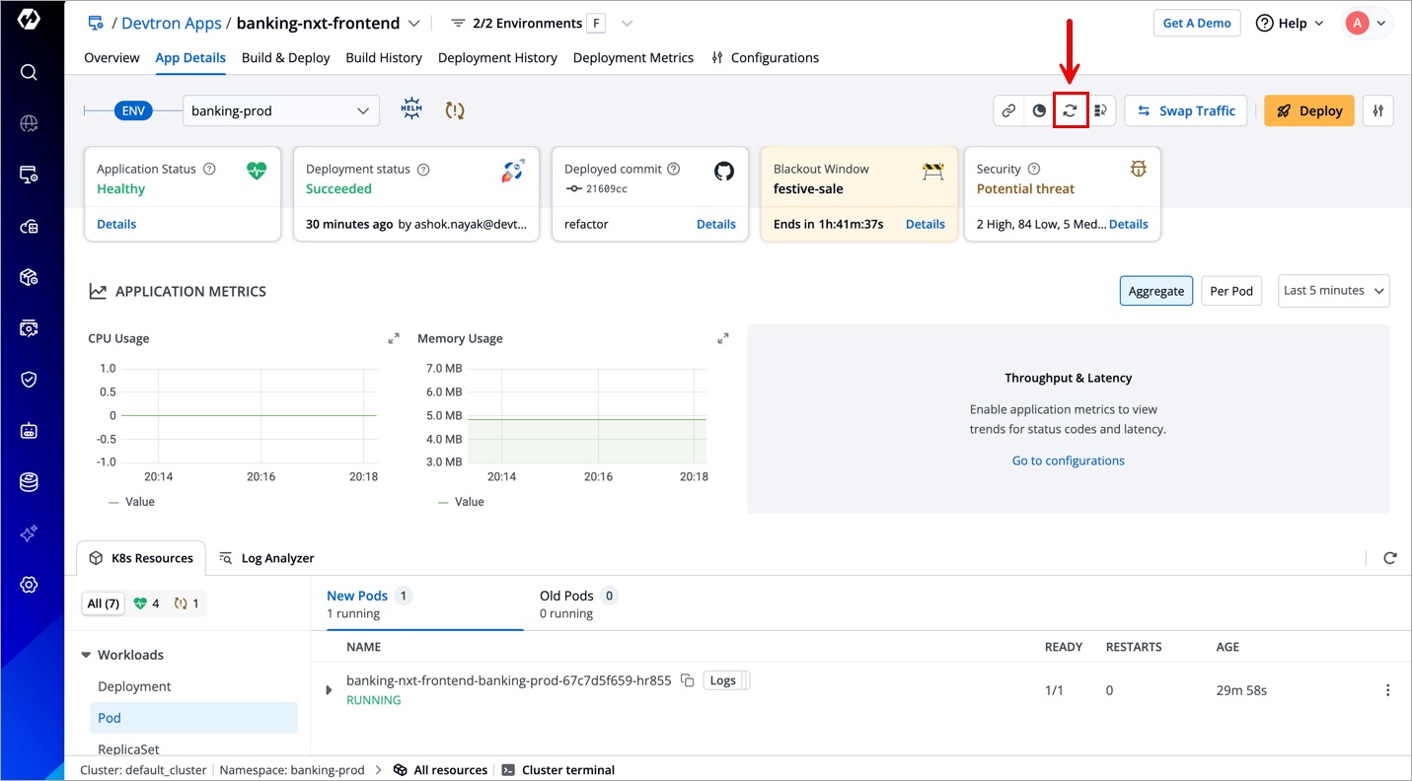The height and width of the screenshot is (781, 1412).
Task: Open the banking-prod environment dropdown
Action: tap(281, 110)
